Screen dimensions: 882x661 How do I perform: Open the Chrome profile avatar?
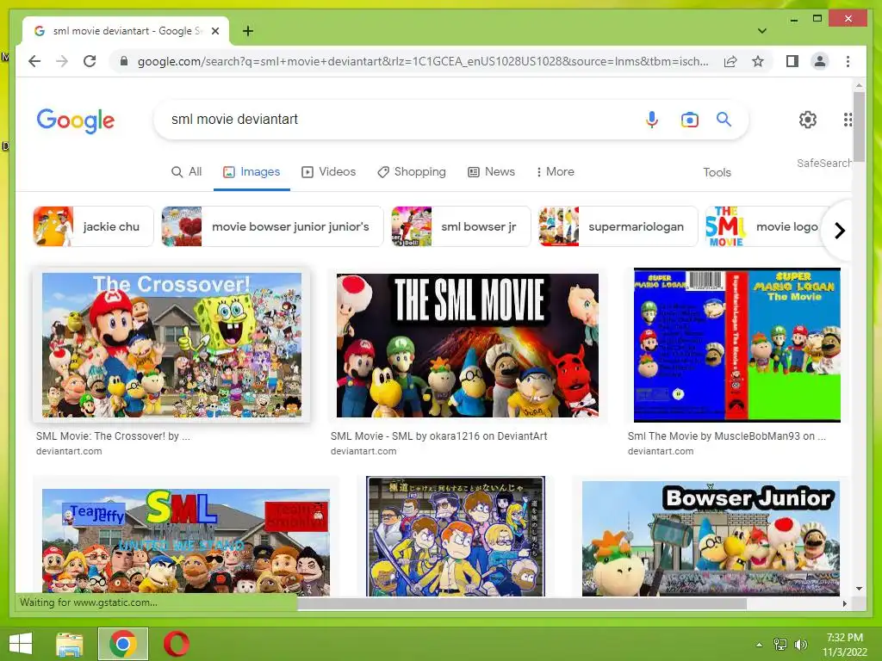pos(820,61)
